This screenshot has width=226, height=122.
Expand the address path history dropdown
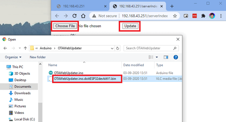pos(112,48)
